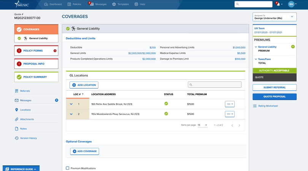This screenshot has height=171, width=308.
Task: Open actions menu for location 2
Action: 230,114
